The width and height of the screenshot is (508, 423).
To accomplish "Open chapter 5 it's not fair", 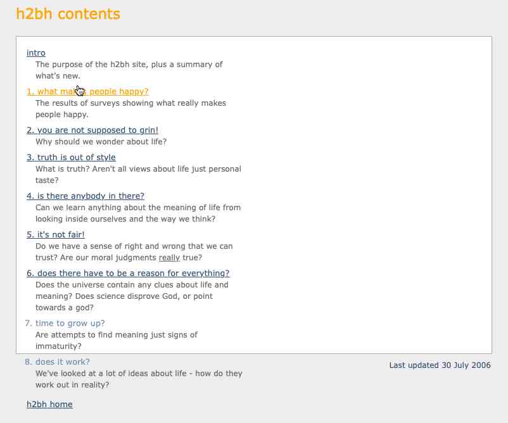I will click(56, 235).
